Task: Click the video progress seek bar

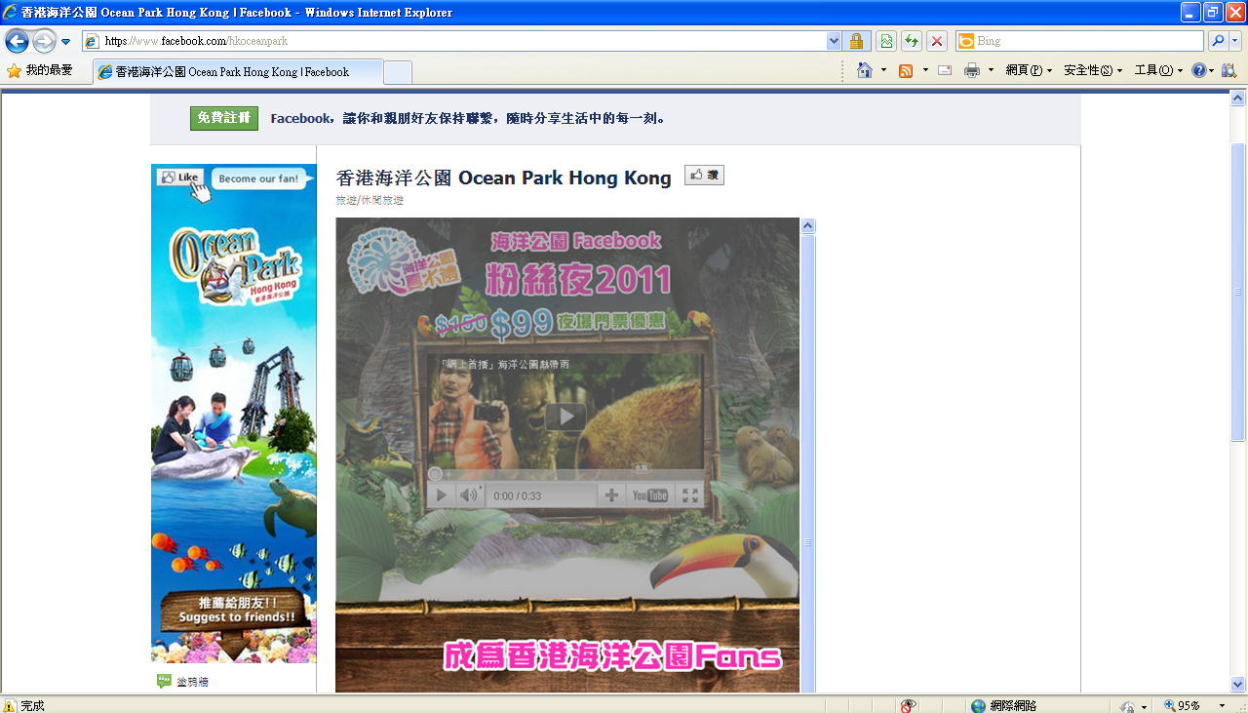Action: [x=565, y=474]
